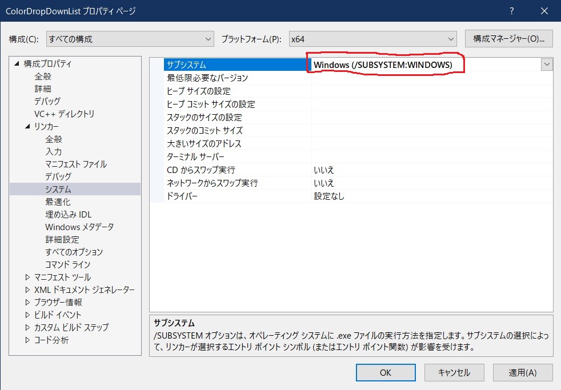Expand the ブラウザー情報 node
The width and height of the screenshot is (561, 390).
click(x=27, y=302)
